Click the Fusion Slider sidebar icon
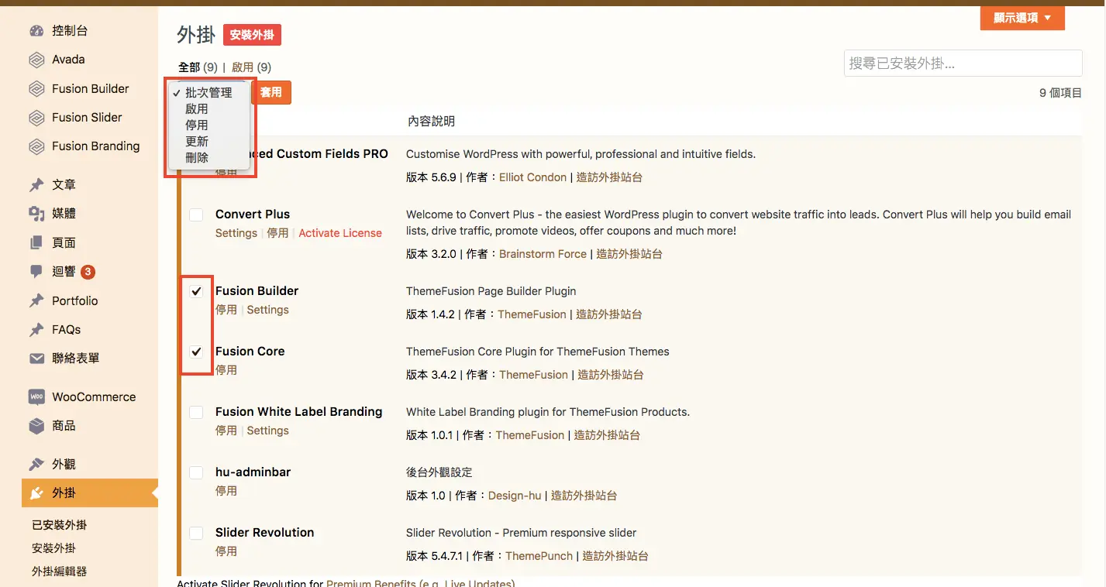Viewport: 1106px width, 587px height. (36, 118)
